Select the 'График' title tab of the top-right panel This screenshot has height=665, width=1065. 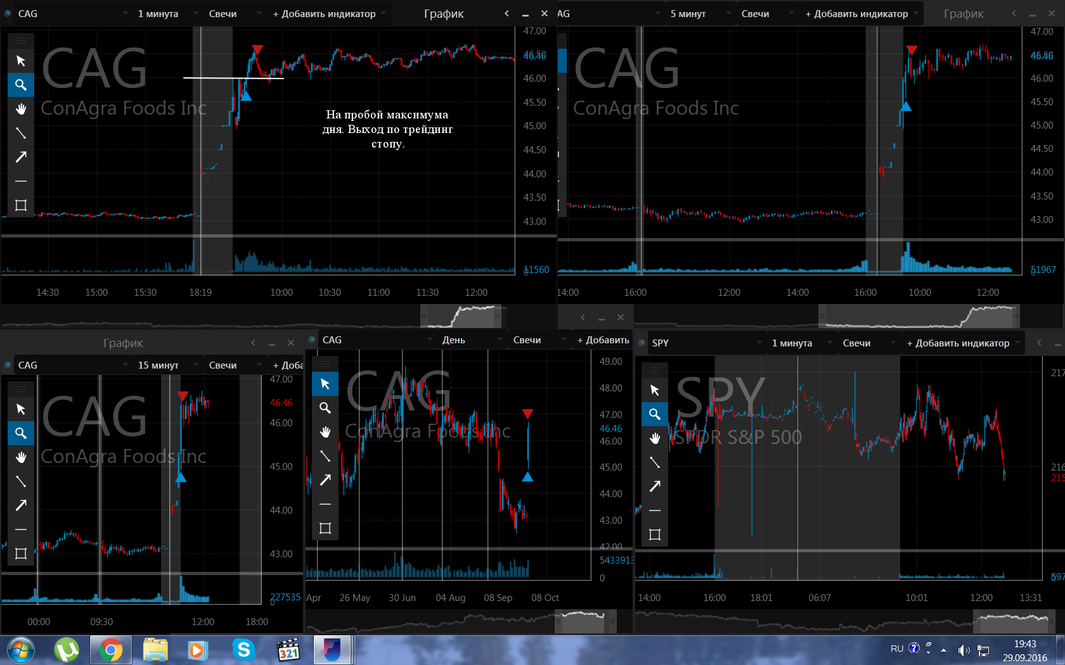pos(964,13)
